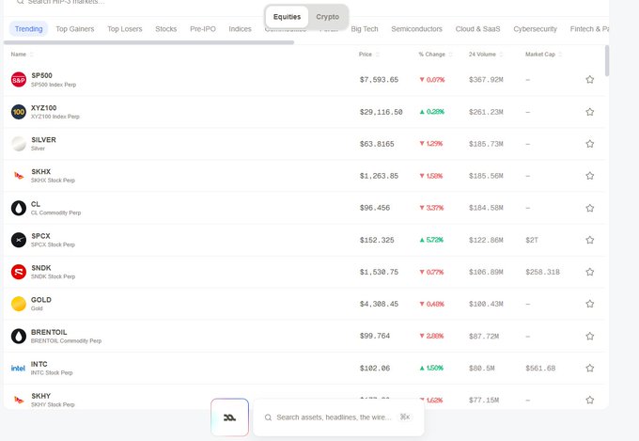Click the CL oil drop icon
Viewport: 639px width, 441px height.
click(x=19, y=208)
